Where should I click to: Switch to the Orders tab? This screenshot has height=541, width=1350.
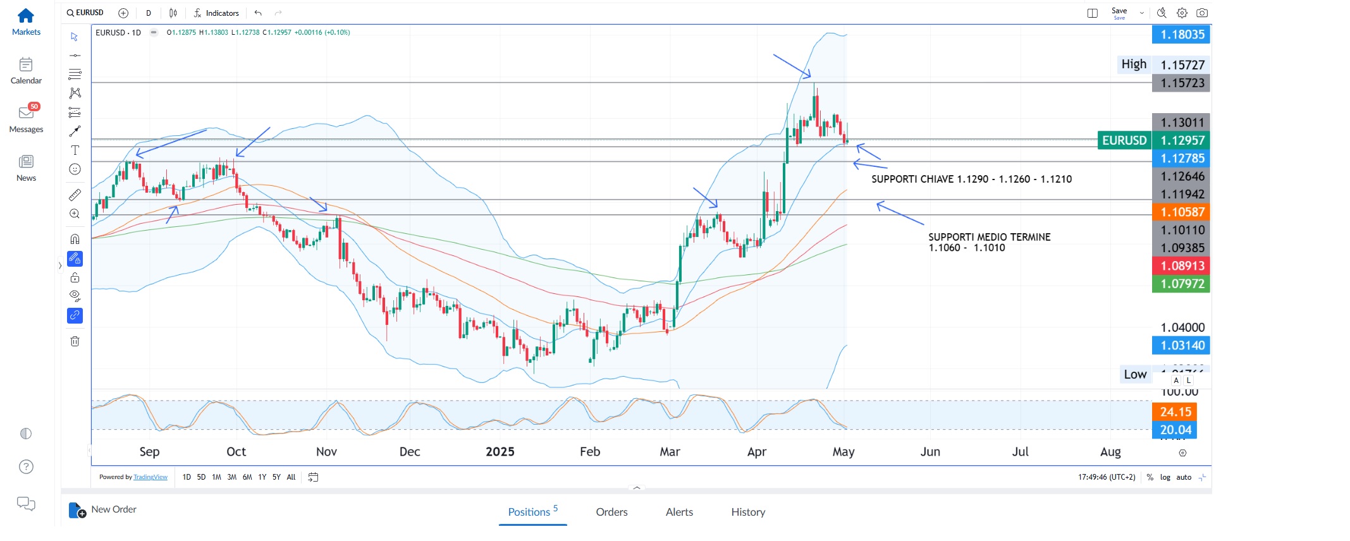tap(611, 512)
